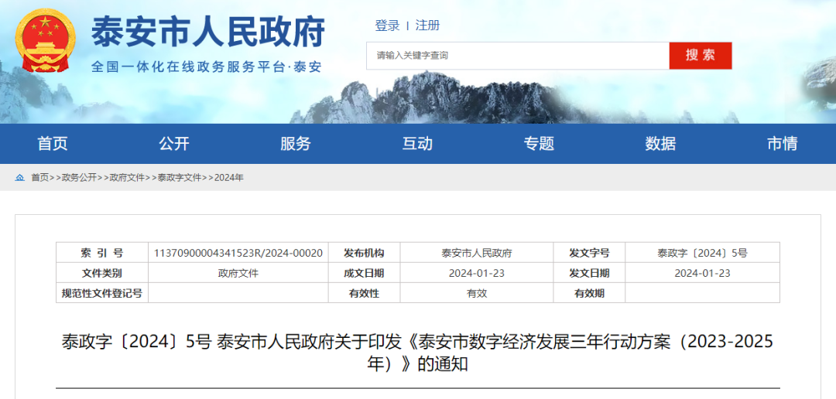836x399 pixels.
Task: Click the 发文日期 table label
Action: pyautogui.click(x=589, y=273)
